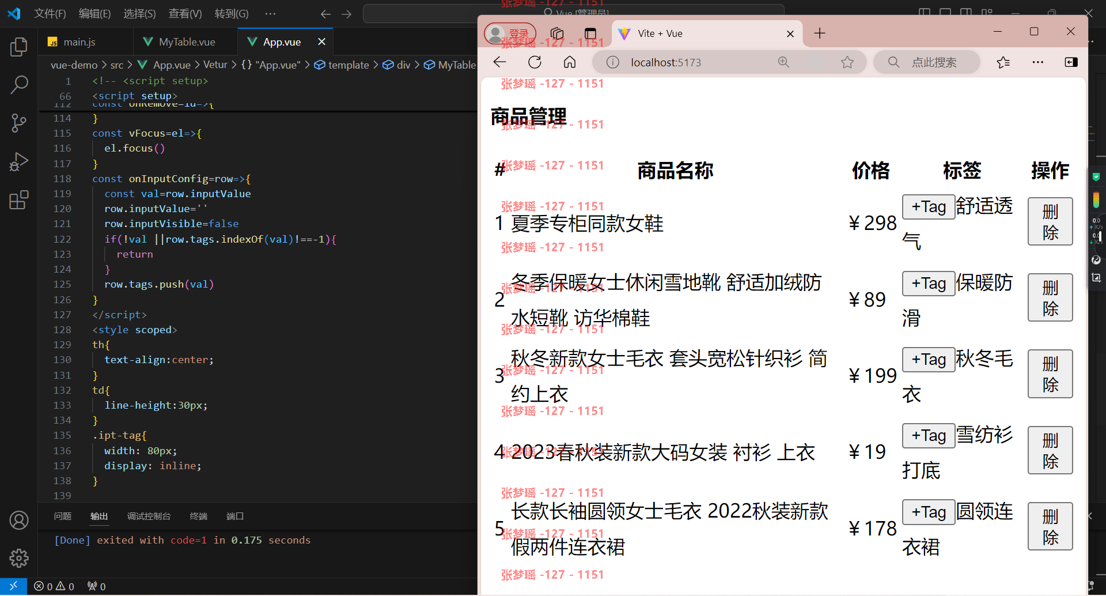Click Vetur in the breadcrumb

pos(215,65)
